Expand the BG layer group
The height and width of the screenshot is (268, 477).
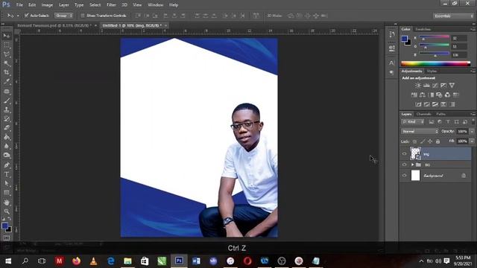pyautogui.click(x=412, y=165)
